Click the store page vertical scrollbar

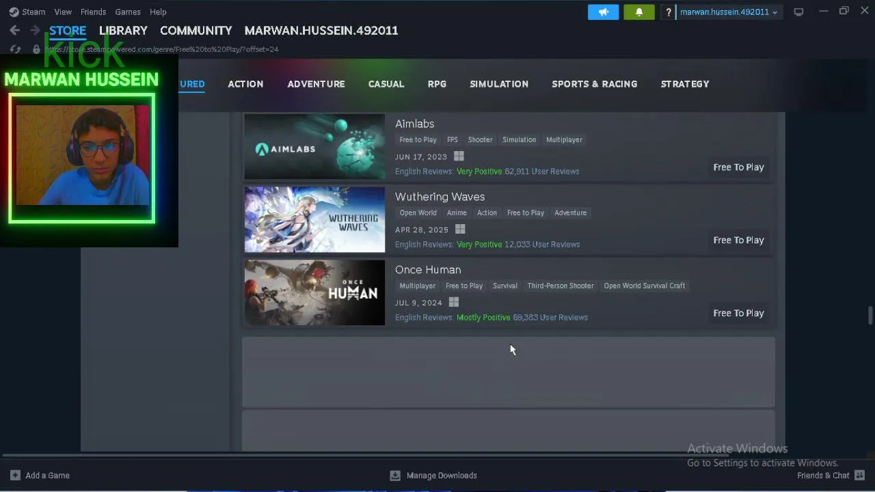pos(870,316)
